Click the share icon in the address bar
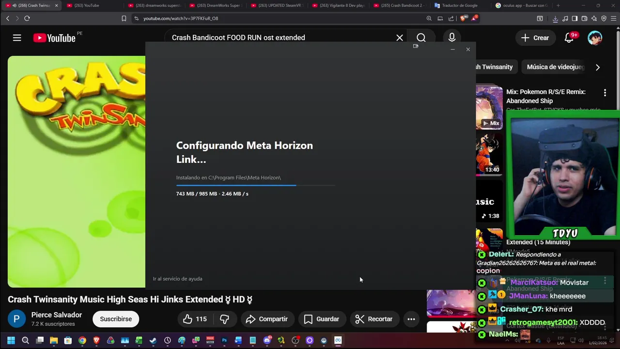Screen dimensions: 620x349 (x=451, y=18)
